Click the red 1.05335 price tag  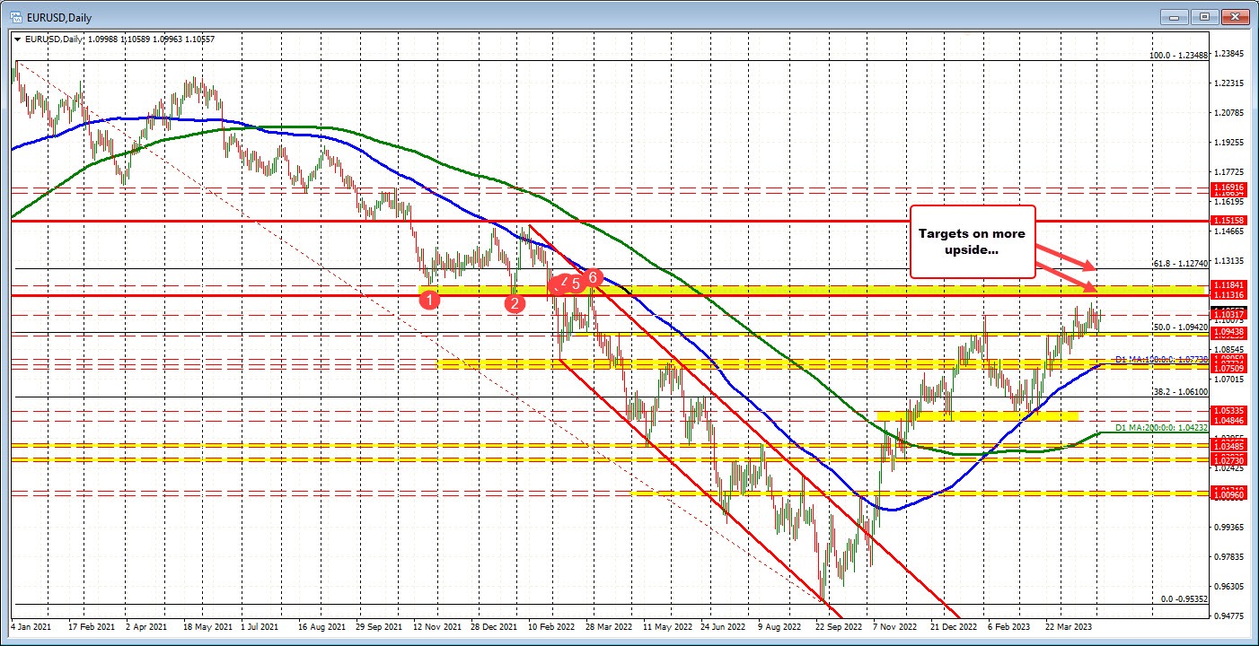tap(1227, 410)
